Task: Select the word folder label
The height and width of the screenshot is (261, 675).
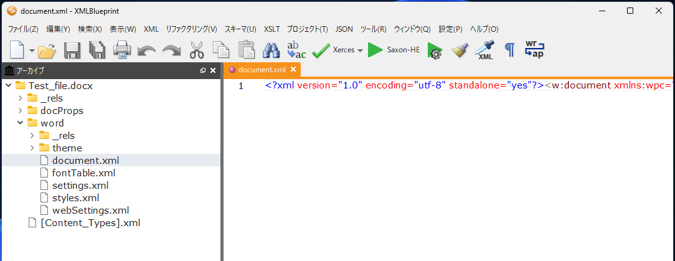Action: click(x=52, y=123)
